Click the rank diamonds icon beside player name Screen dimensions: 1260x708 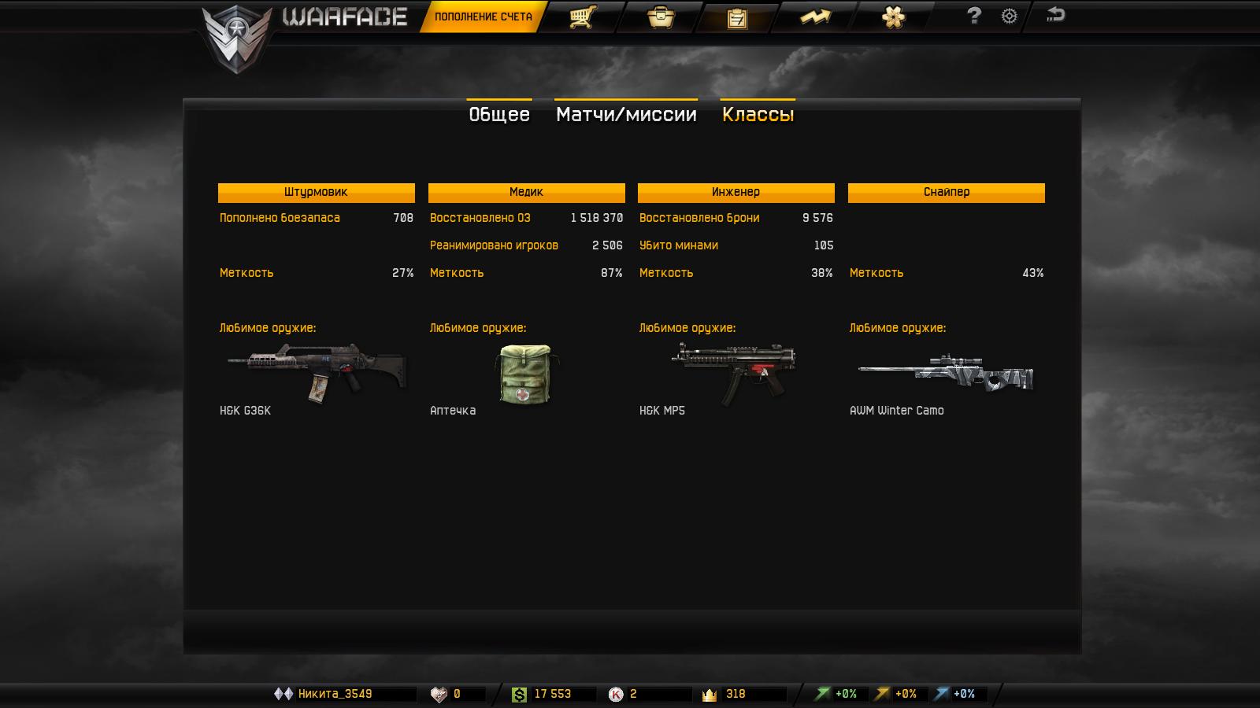(x=283, y=694)
